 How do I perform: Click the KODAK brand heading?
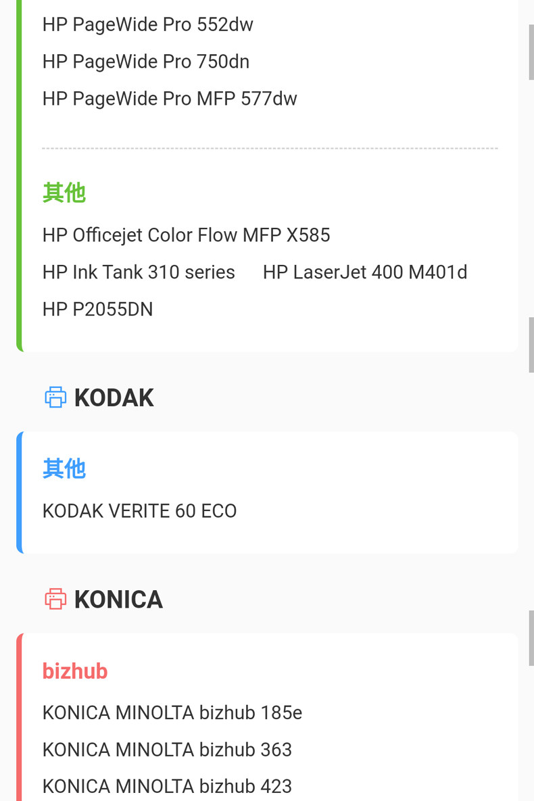(x=114, y=398)
